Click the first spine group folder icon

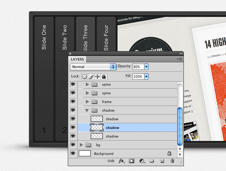coord(95,85)
